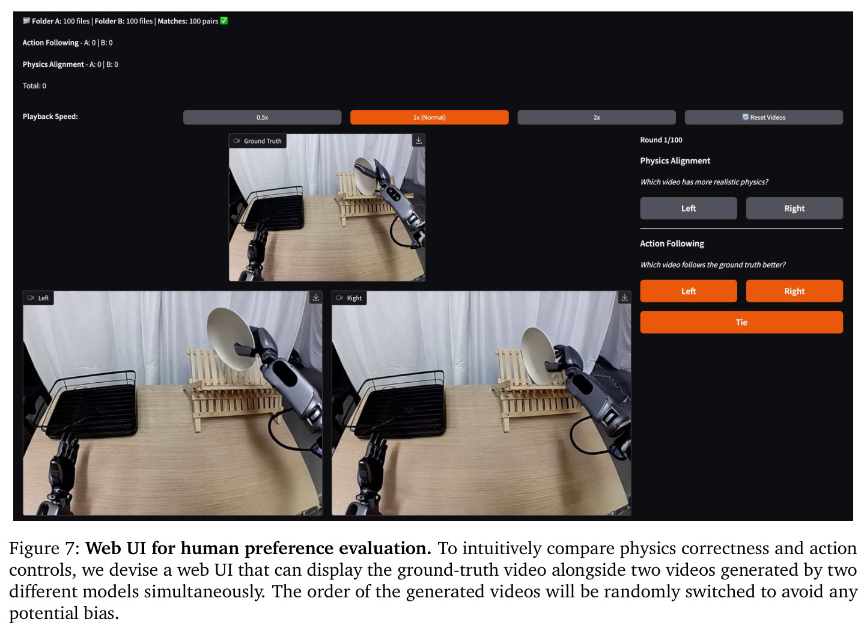Image resolution: width=867 pixels, height=628 pixels.
Task: Set playback speed to 2x
Action: (x=597, y=117)
